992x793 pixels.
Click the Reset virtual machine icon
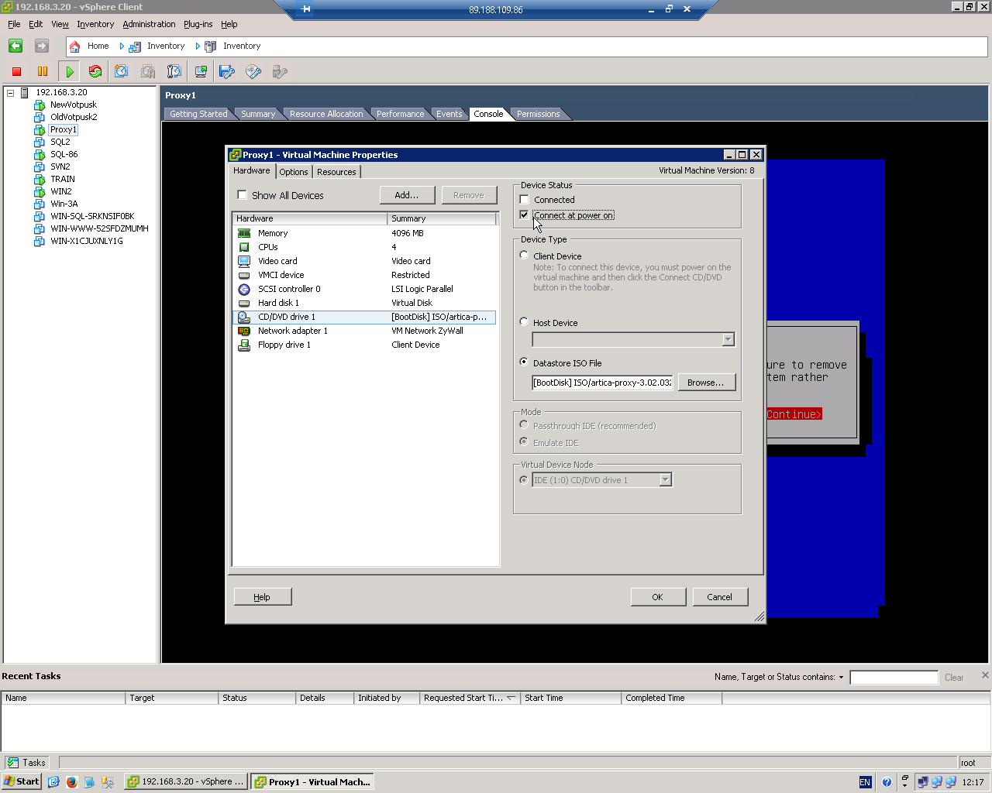tap(95, 71)
